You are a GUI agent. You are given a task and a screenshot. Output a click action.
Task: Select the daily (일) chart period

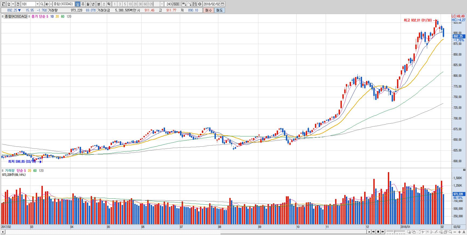click(78, 4)
